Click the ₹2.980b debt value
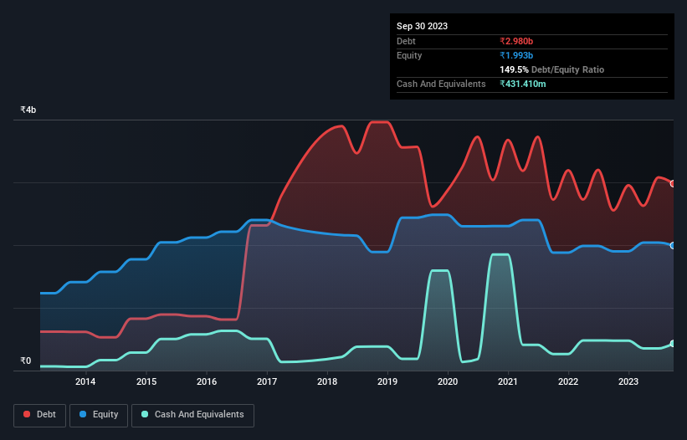This screenshot has height=440, width=687. click(x=516, y=41)
